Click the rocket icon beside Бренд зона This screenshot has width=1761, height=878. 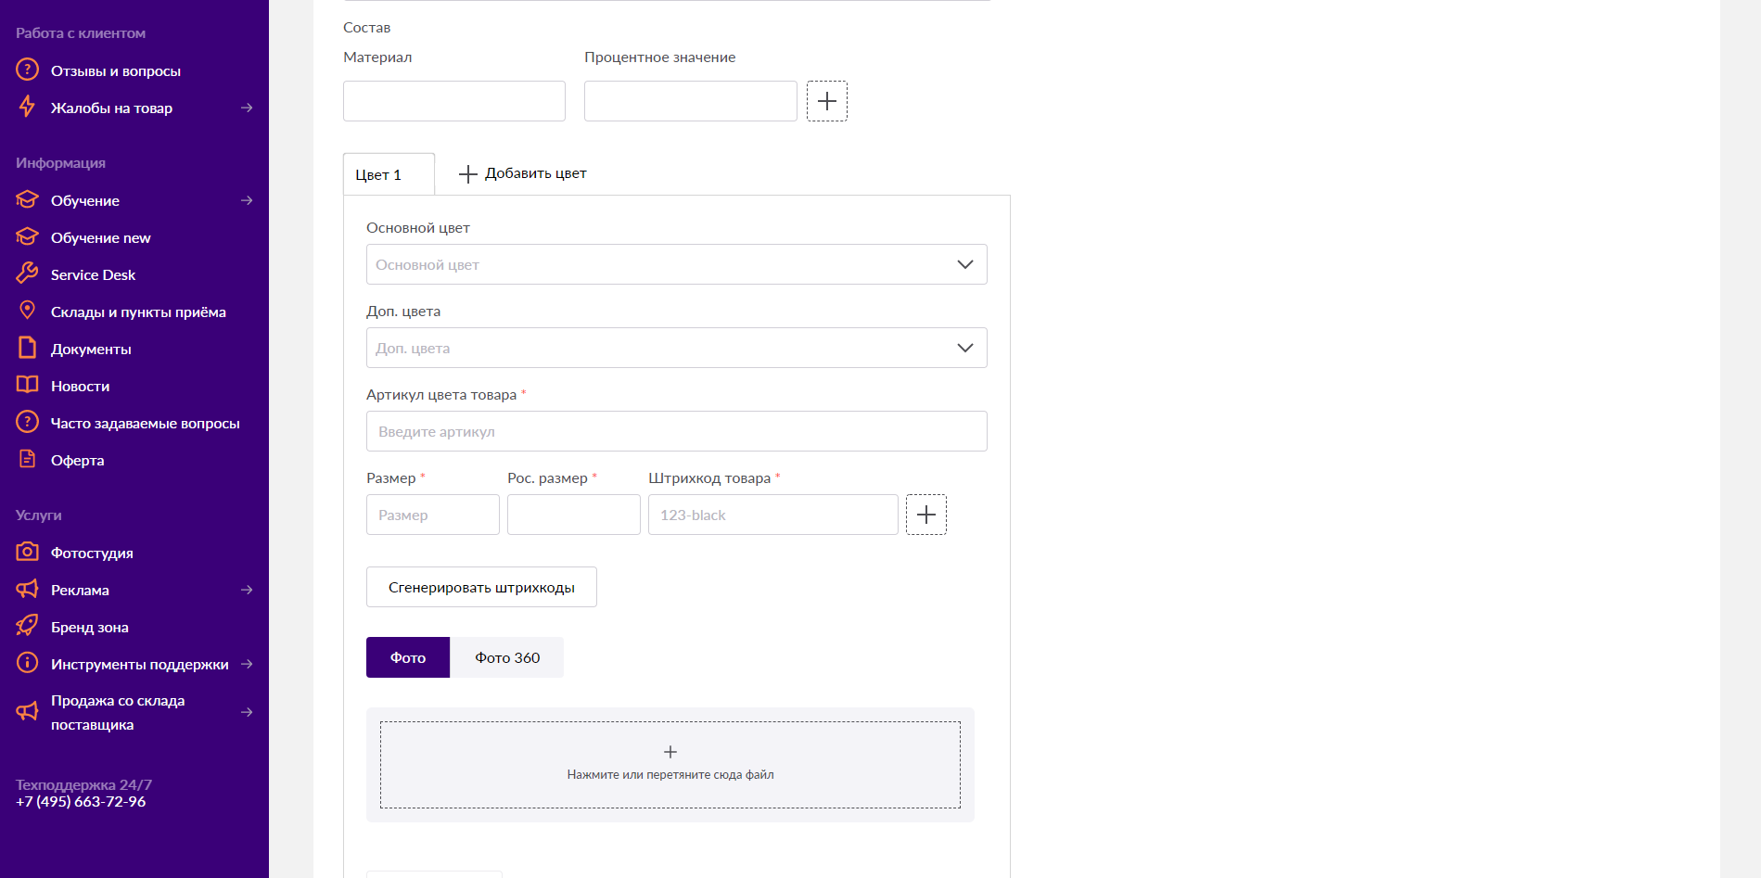[x=28, y=626]
